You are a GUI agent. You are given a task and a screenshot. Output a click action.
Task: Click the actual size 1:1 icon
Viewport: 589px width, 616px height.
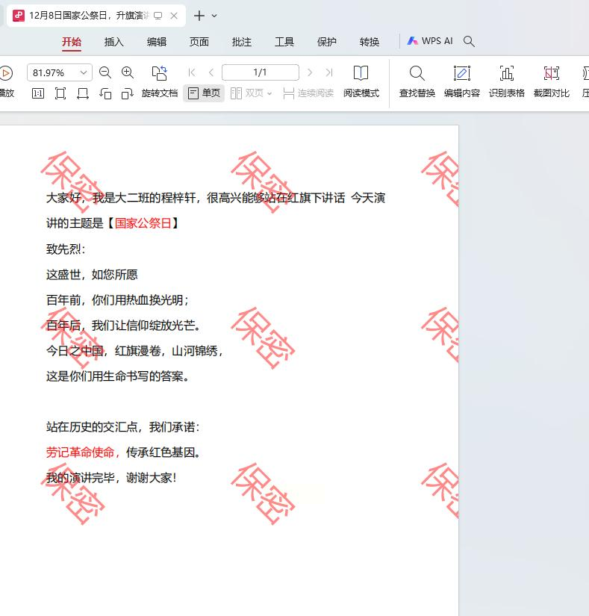pos(37,93)
